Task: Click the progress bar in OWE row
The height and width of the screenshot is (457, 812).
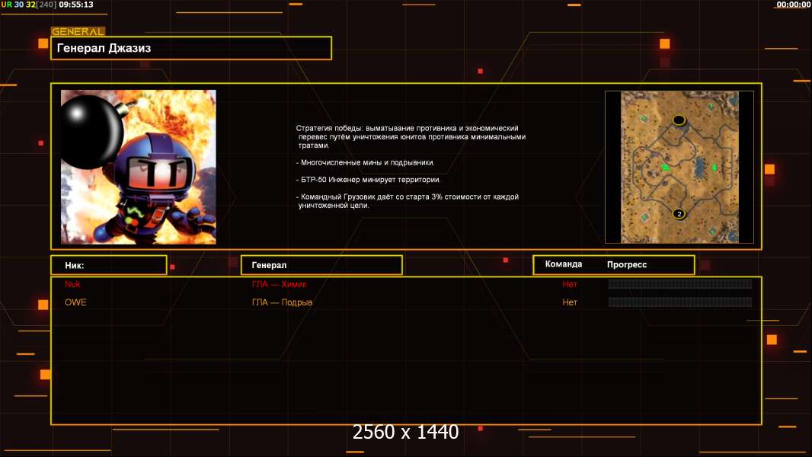Action: [680, 302]
